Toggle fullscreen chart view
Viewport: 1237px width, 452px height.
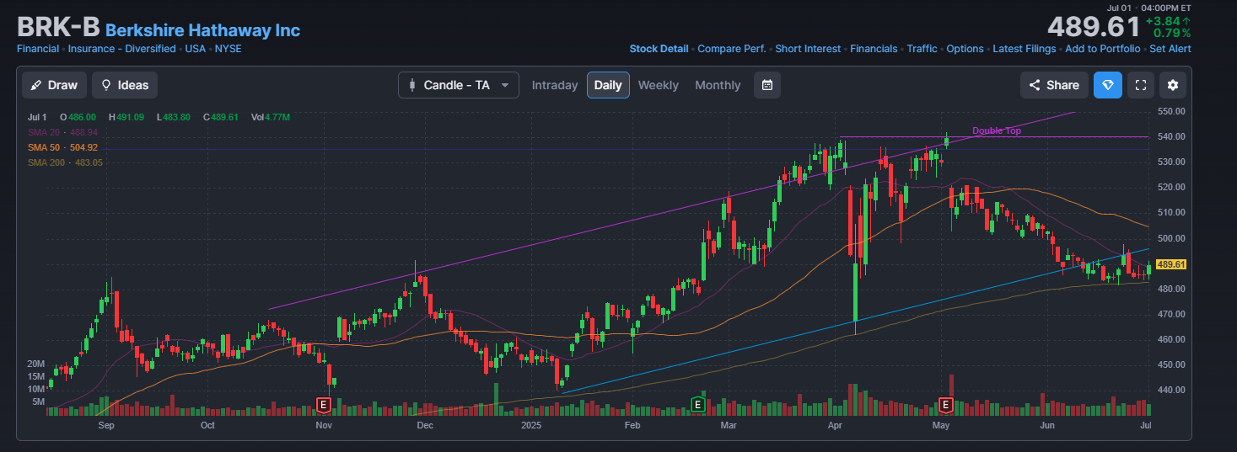pyautogui.click(x=1141, y=85)
